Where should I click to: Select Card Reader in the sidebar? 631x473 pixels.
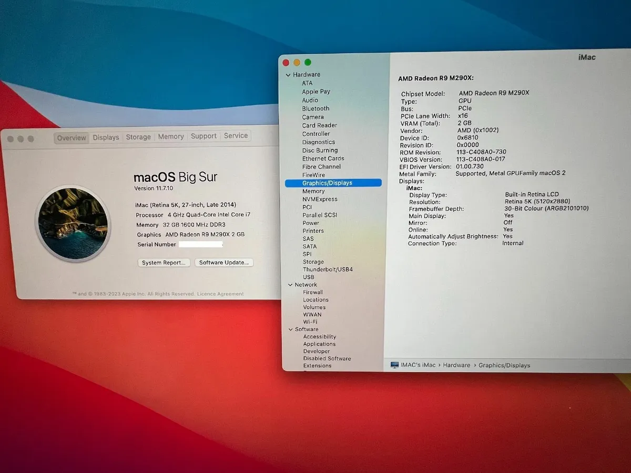pos(320,125)
